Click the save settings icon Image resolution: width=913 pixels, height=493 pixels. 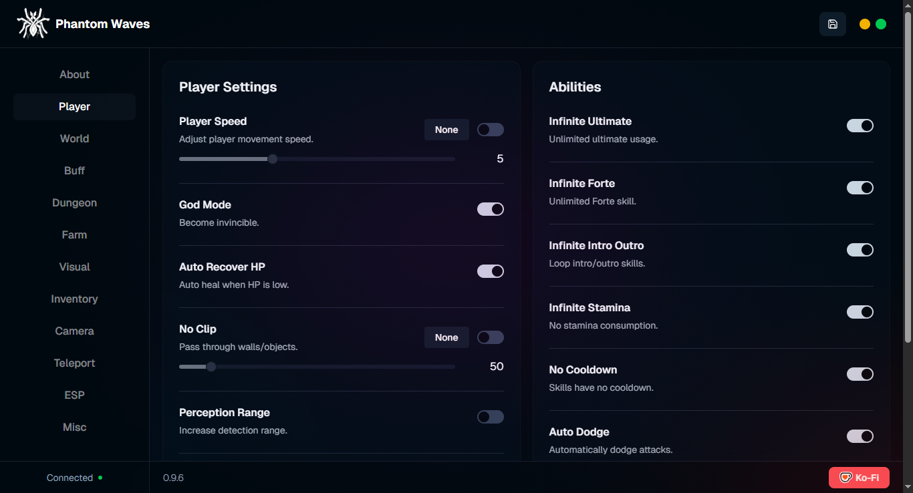point(832,23)
